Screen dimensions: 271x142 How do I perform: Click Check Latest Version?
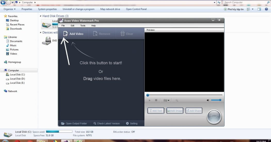click(x=106, y=123)
